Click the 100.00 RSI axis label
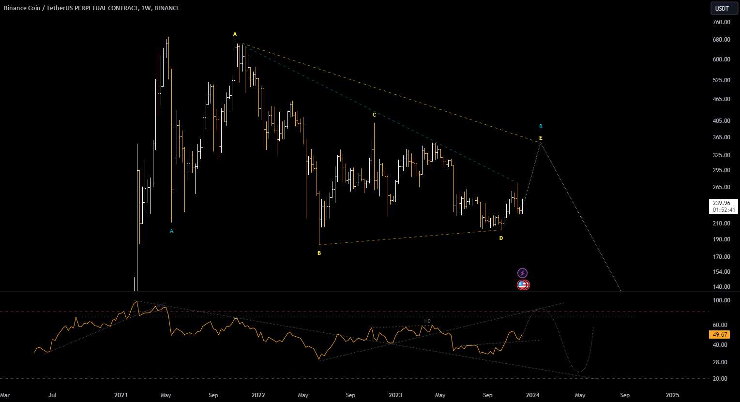 point(721,300)
